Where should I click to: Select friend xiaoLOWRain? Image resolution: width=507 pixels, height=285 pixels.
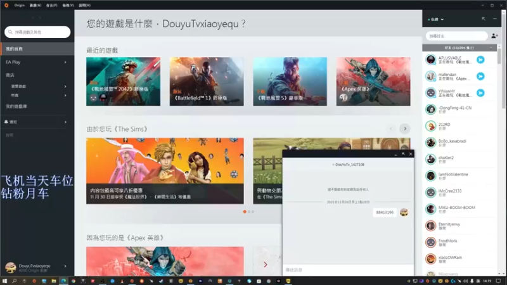pyautogui.click(x=459, y=259)
